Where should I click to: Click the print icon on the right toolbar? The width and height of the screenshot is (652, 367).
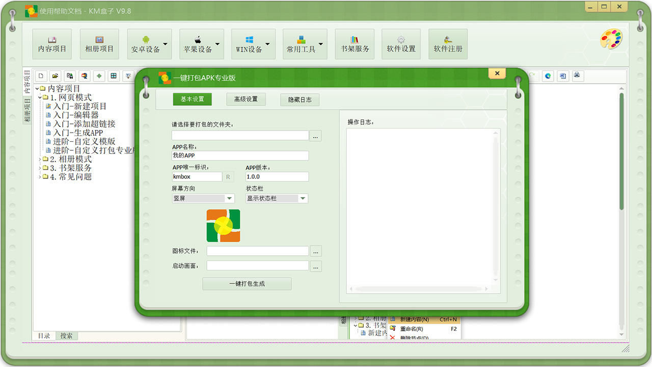click(x=577, y=75)
